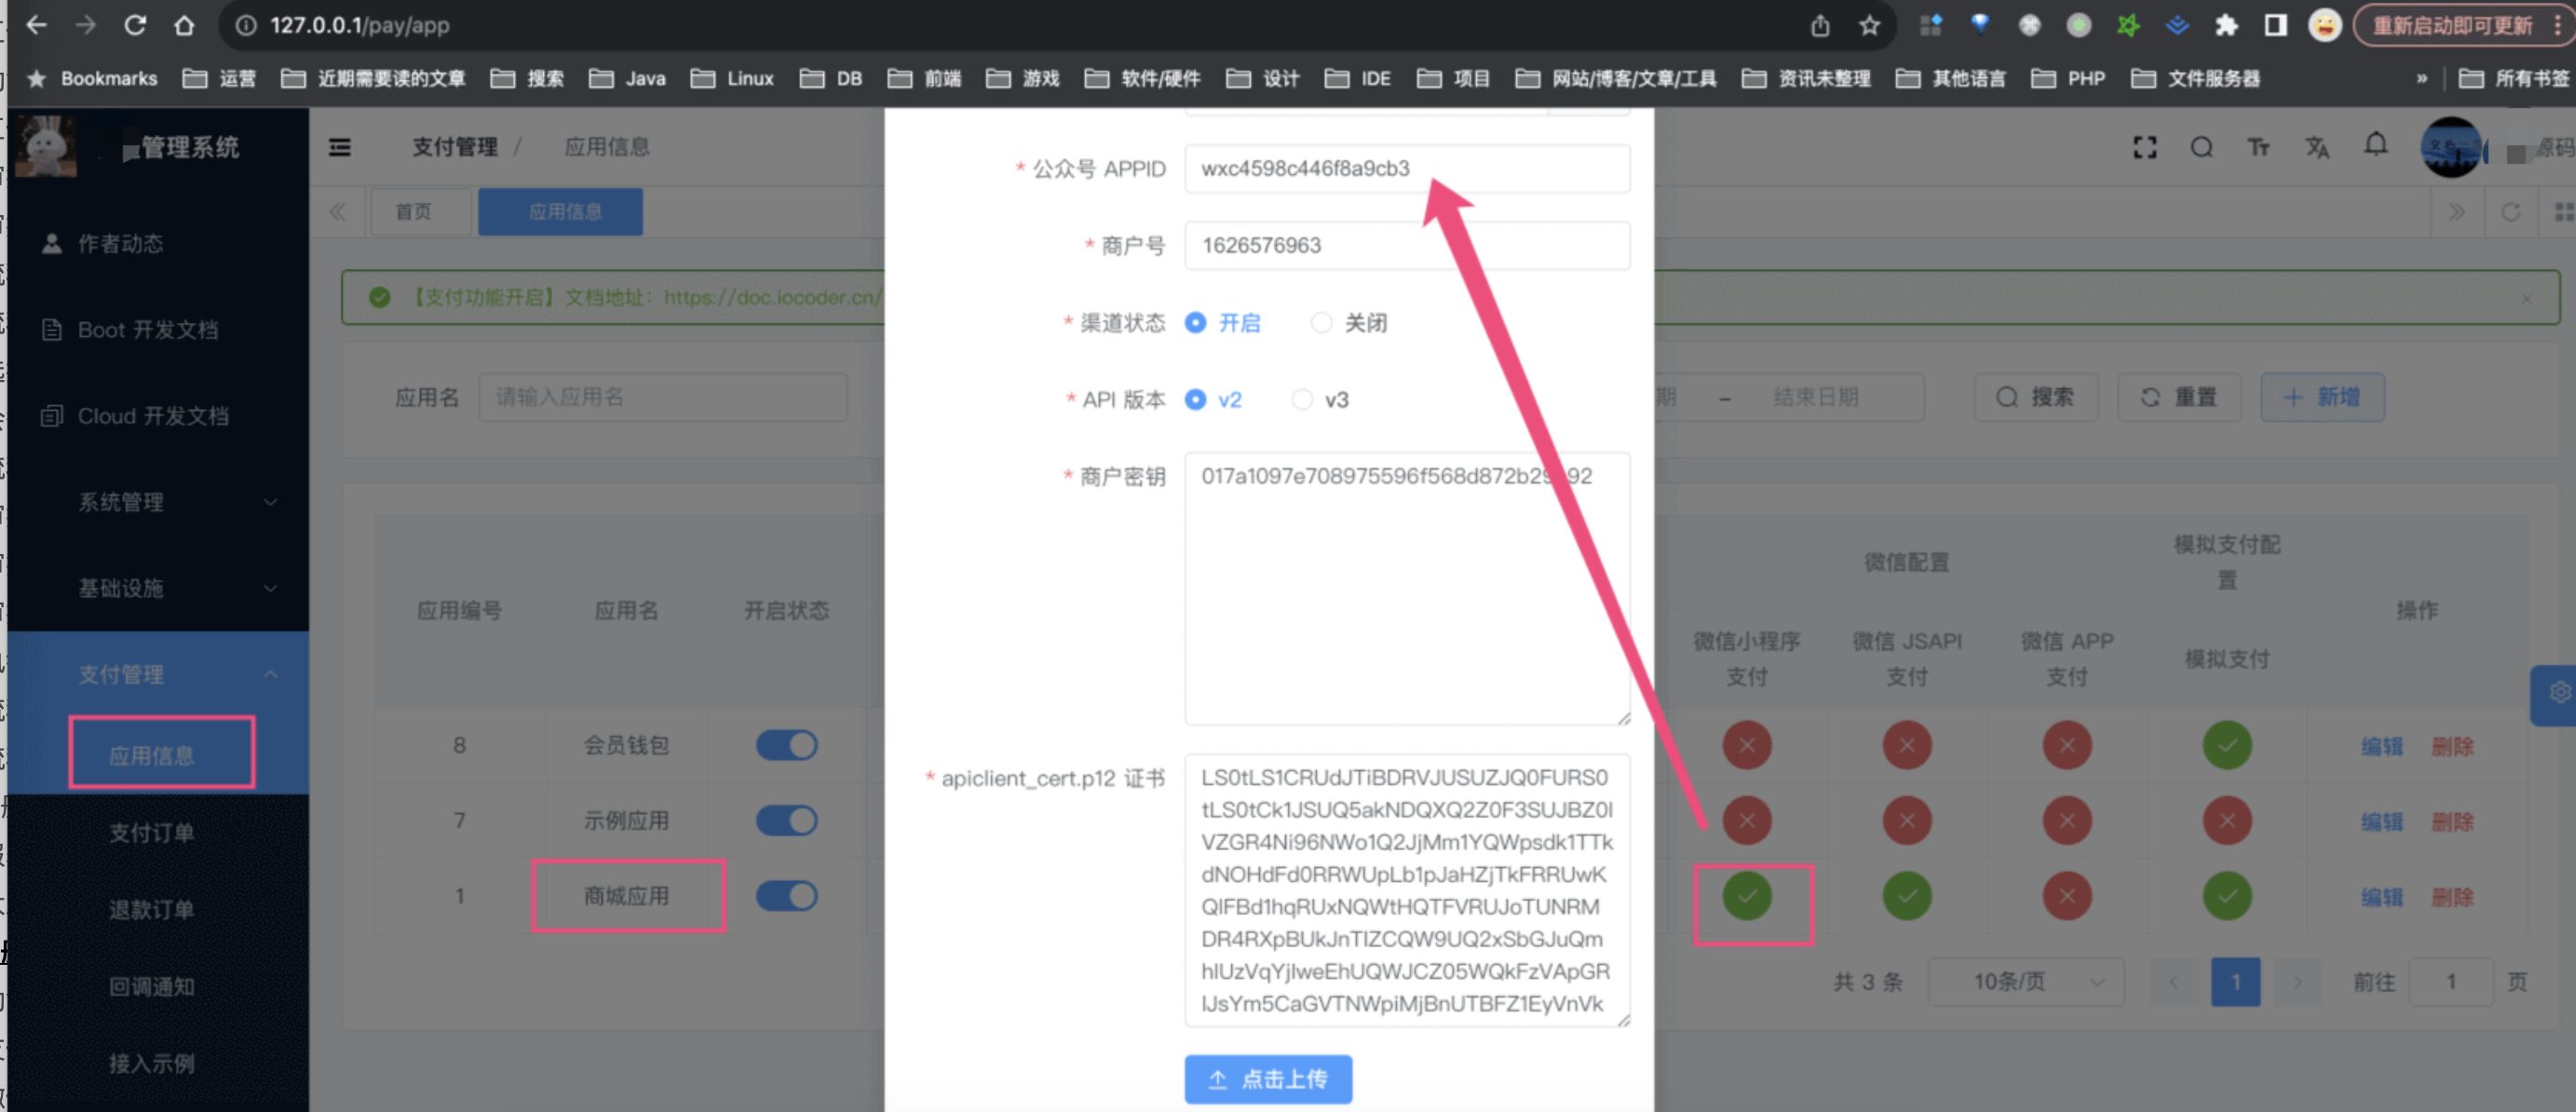Click the share page icon in address bar
The height and width of the screenshot is (1112, 2576).
point(1820,25)
